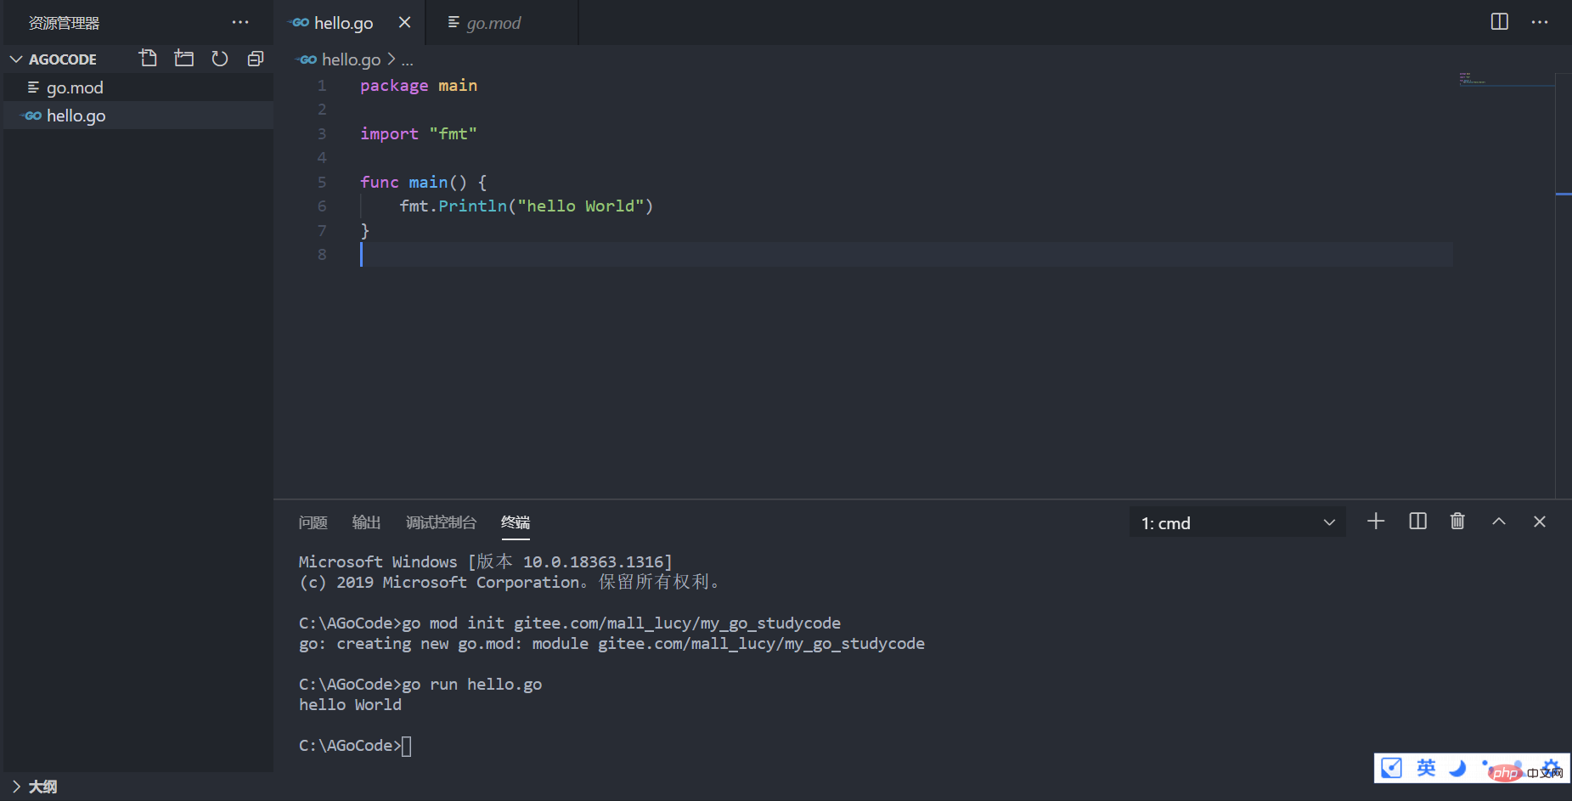Screen dimensions: 1572x801
Task: Refresh the AGOCODE explorer
Action: [220, 59]
